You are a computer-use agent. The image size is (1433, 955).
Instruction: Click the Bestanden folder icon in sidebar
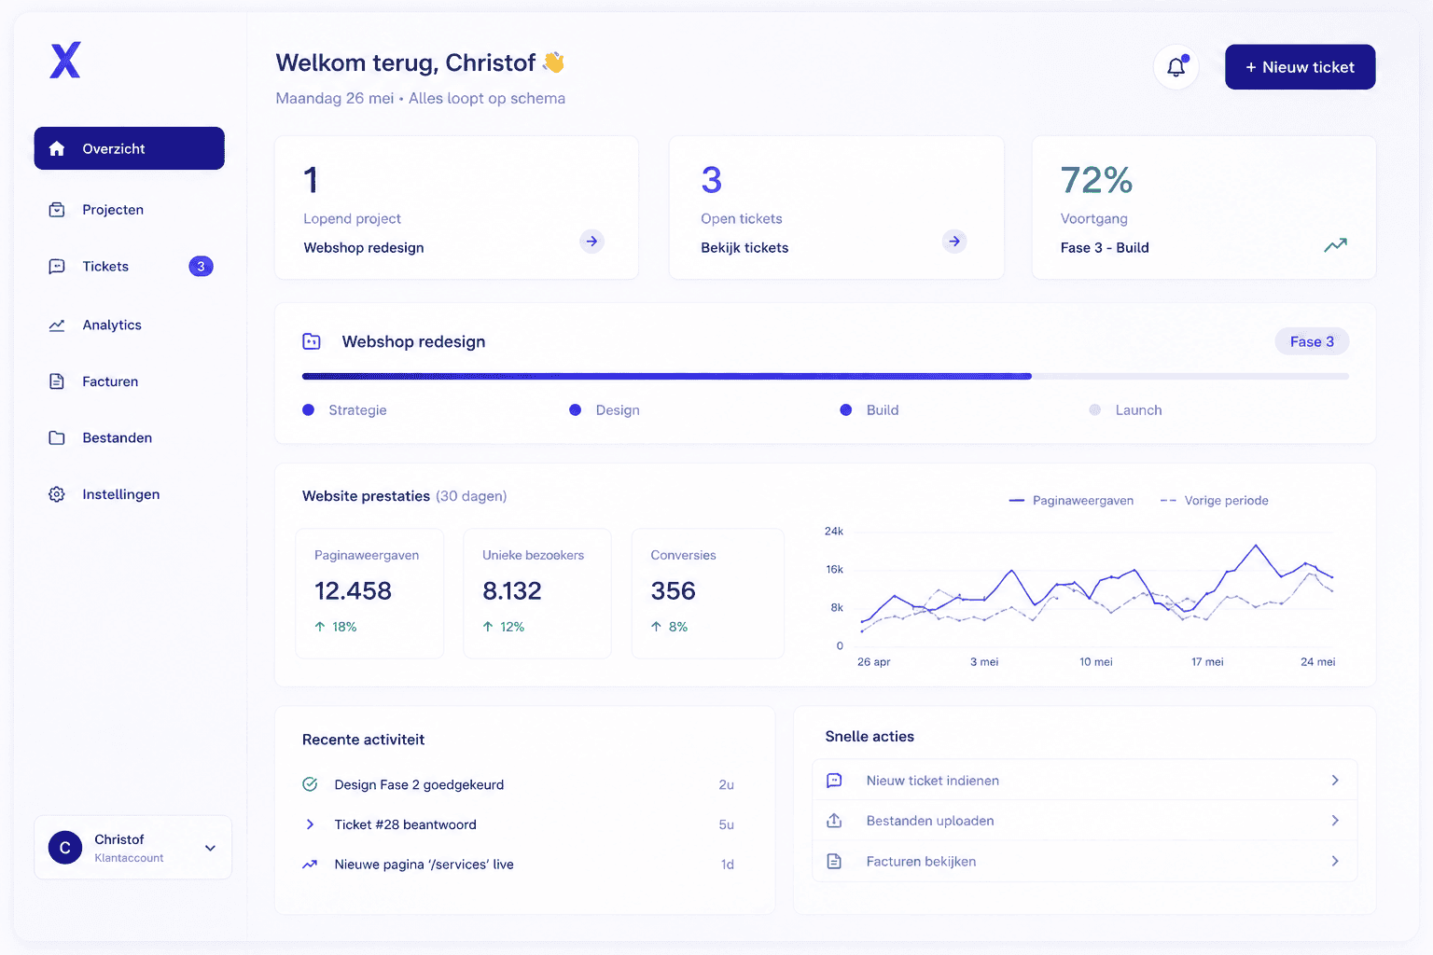(x=57, y=437)
